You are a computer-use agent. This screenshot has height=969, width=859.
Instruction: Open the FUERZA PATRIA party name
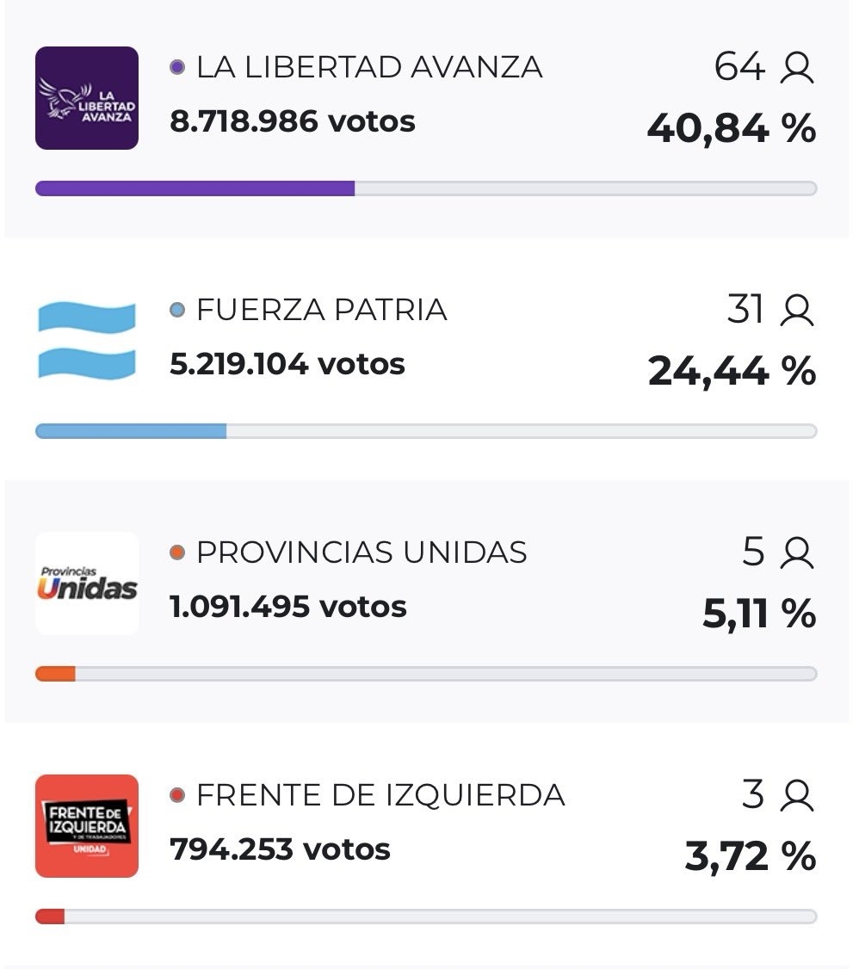point(322,310)
